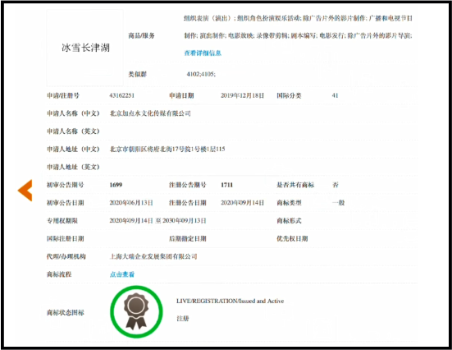Click the agency name 上海大瑞企业发展集团有限公司
This screenshot has height=350, width=452.
point(153,256)
